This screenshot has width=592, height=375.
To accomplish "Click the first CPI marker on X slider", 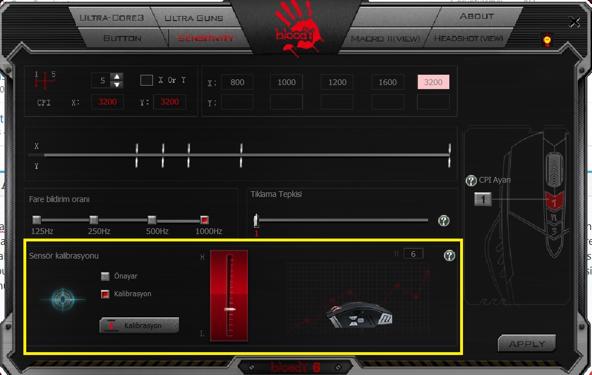I will point(136,148).
